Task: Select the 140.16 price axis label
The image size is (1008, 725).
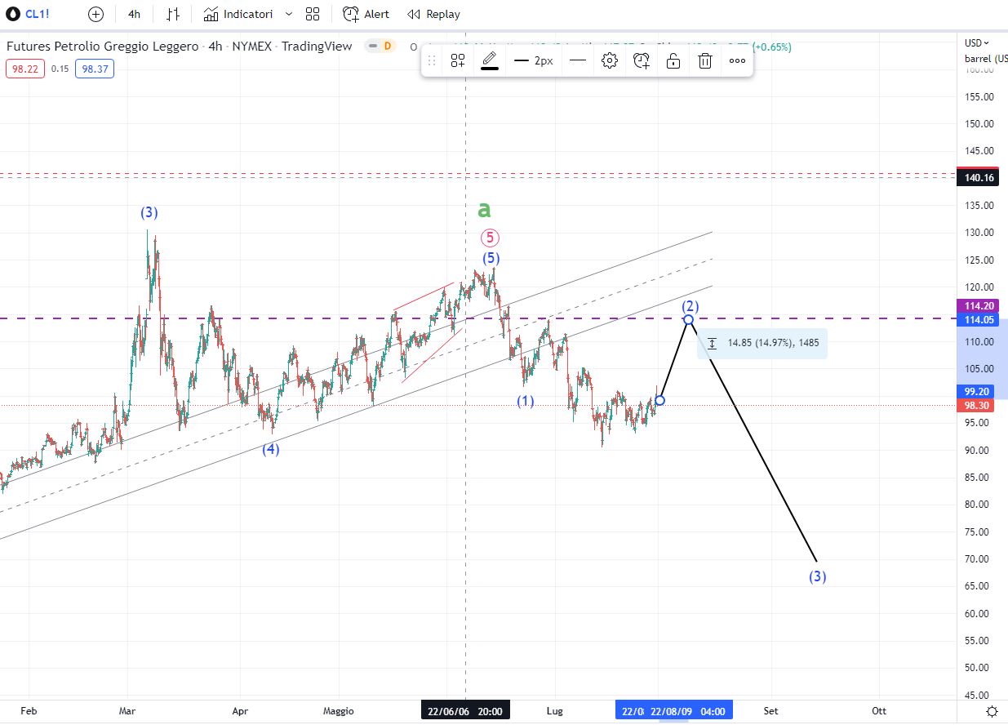Action: tap(978, 178)
